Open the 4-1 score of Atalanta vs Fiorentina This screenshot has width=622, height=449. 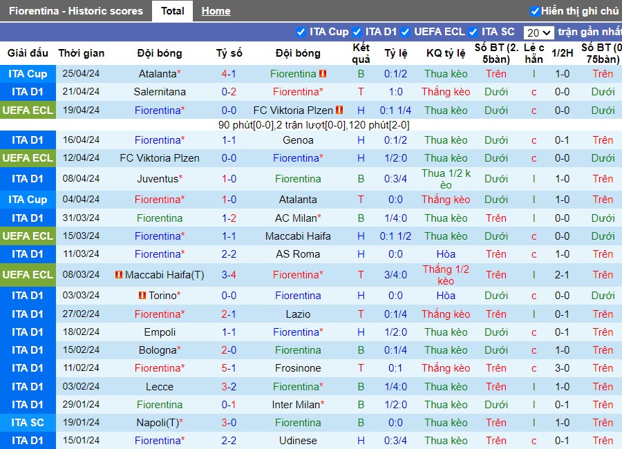pyautogui.click(x=229, y=74)
